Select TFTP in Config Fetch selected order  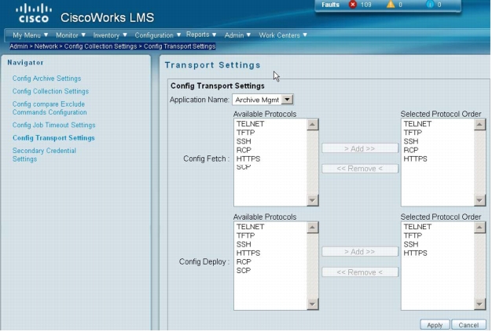pyautogui.click(x=413, y=133)
